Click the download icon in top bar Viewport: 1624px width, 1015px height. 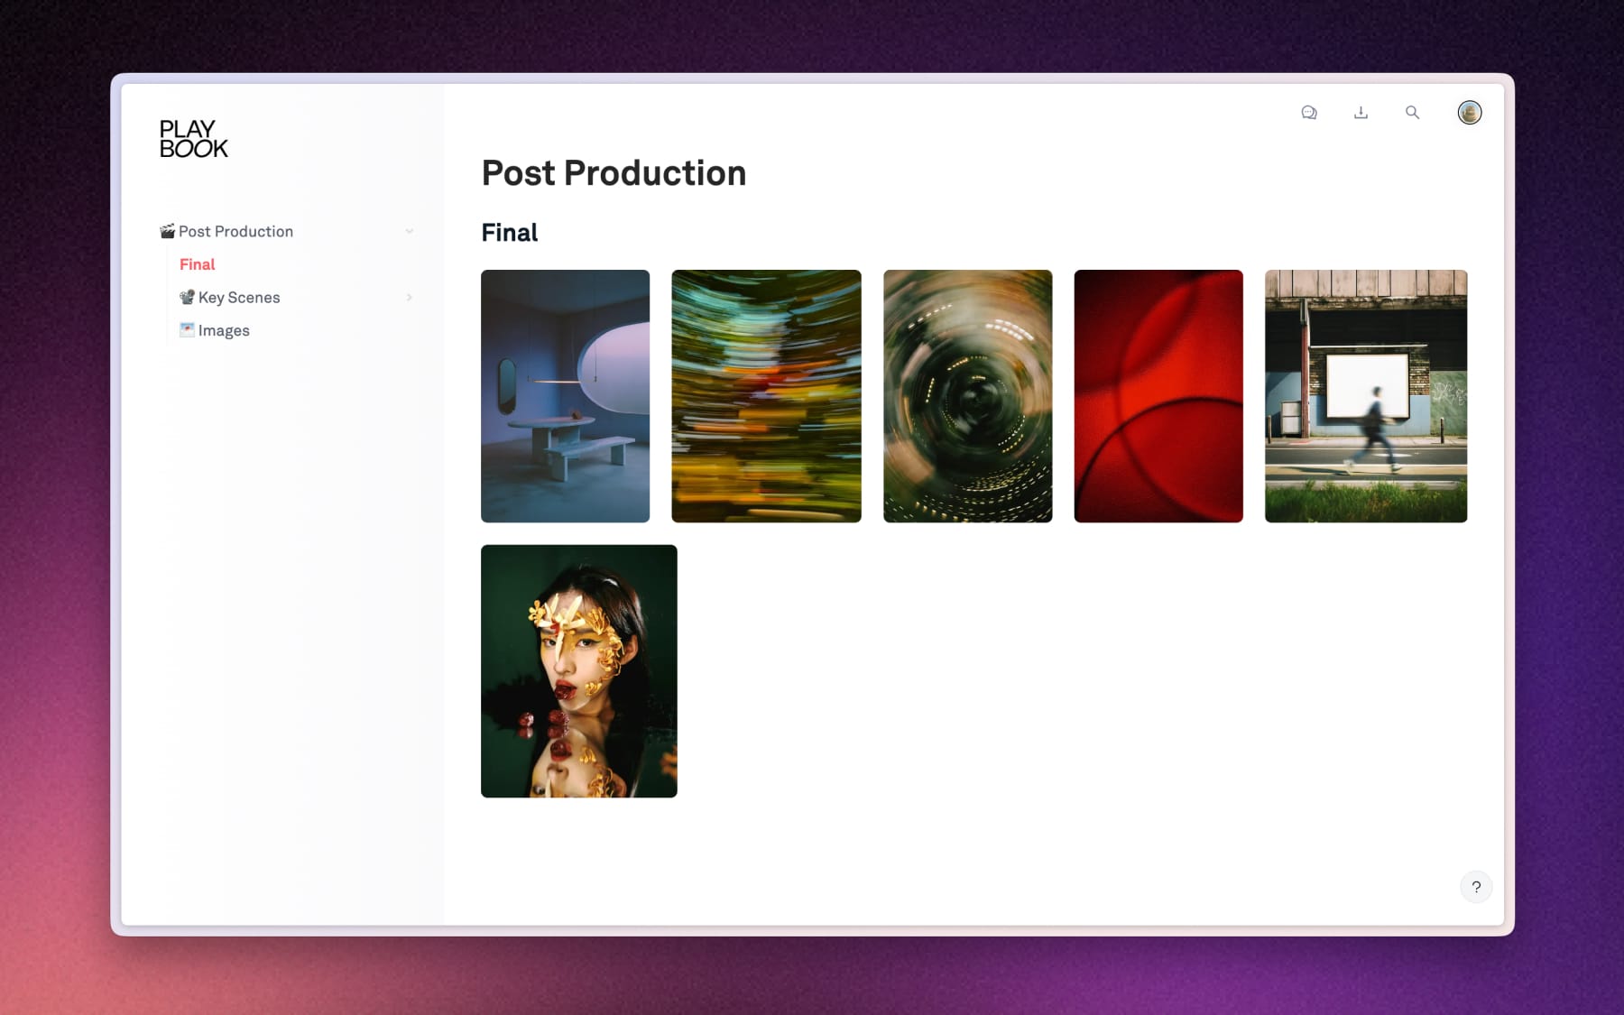(x=1361, y=113)
